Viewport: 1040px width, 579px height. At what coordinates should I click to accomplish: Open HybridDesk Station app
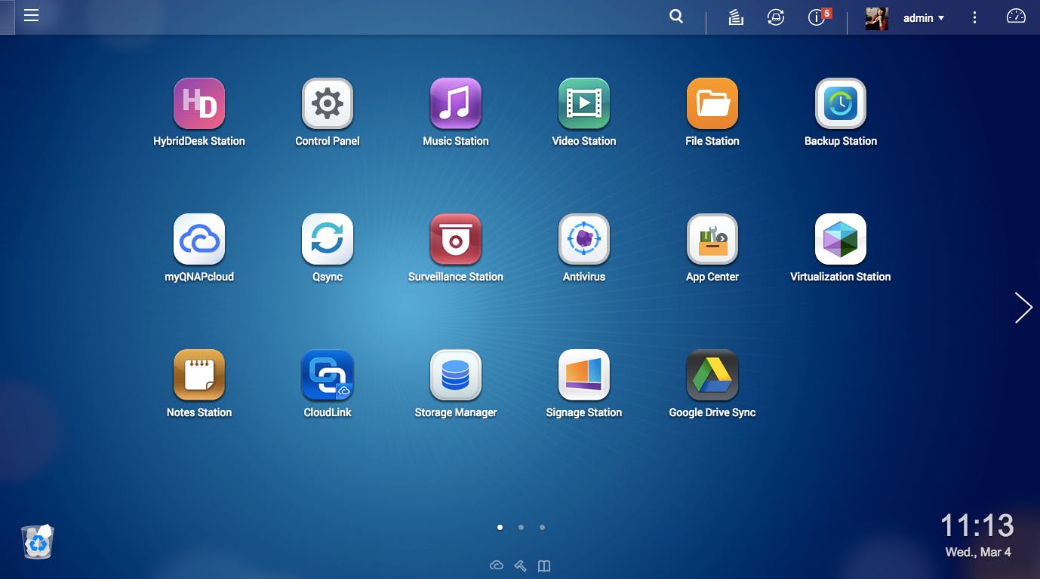click(199, 104)
